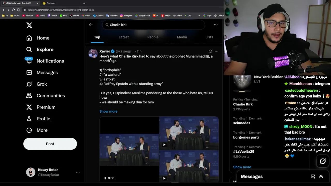
Task: Open the 11h post timestamp
Action: point(139,51)
